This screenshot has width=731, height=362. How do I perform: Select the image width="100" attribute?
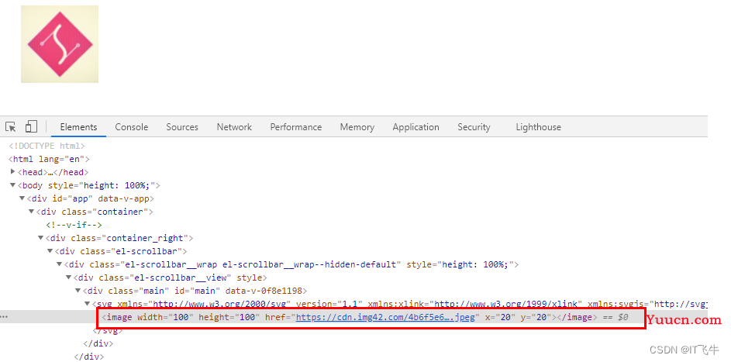click(x=165, y=317)
